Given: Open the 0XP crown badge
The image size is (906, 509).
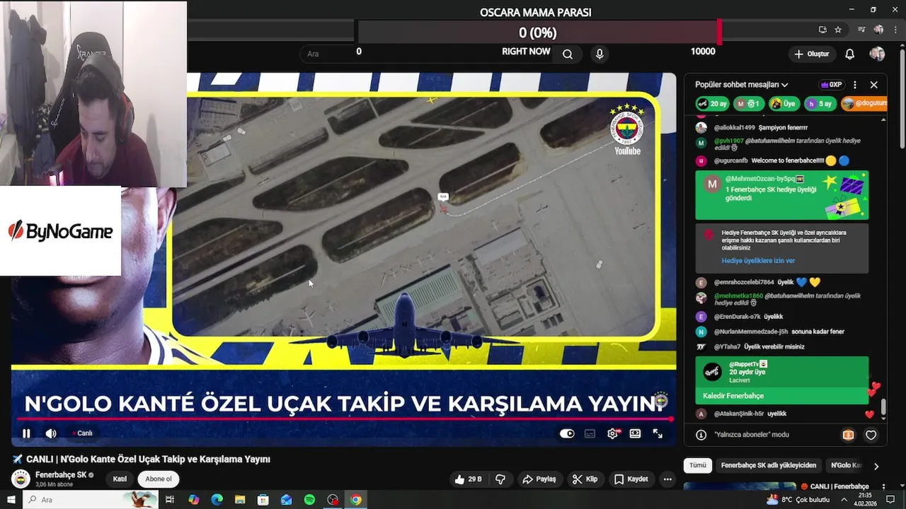Looking at the screenshot, I should pos(831,85).
